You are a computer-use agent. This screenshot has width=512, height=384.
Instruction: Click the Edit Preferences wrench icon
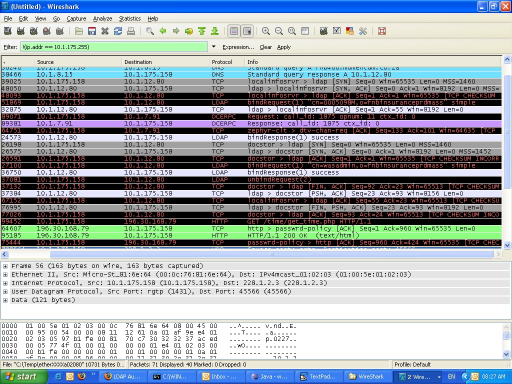[363, 31]
